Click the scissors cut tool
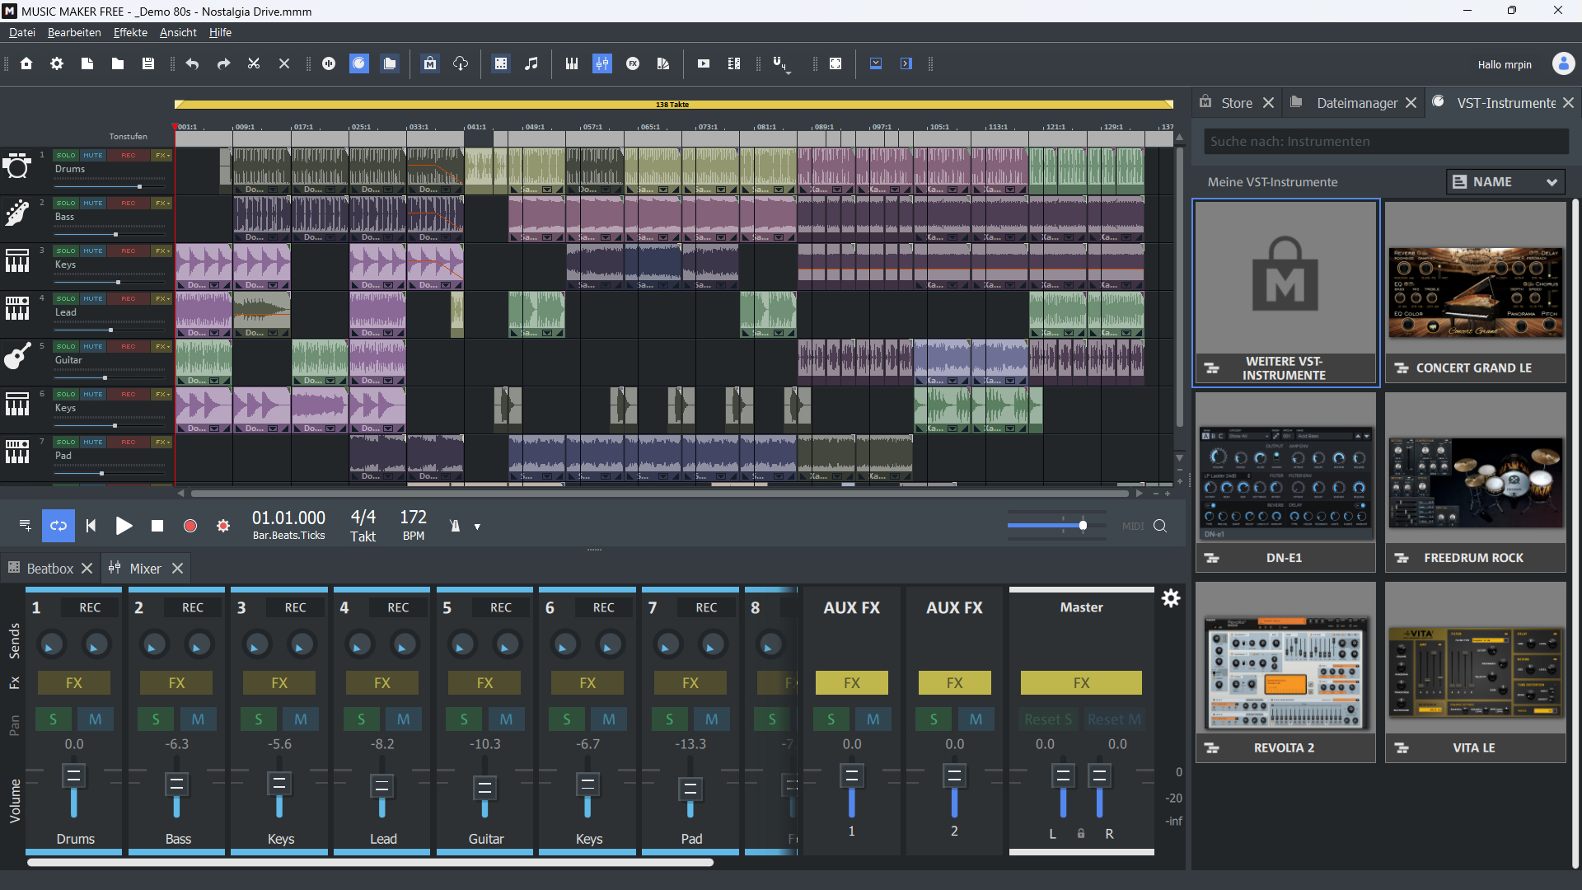Viewport: 1582px width, 890px height. pyautogui.click(x=254, y=63)
